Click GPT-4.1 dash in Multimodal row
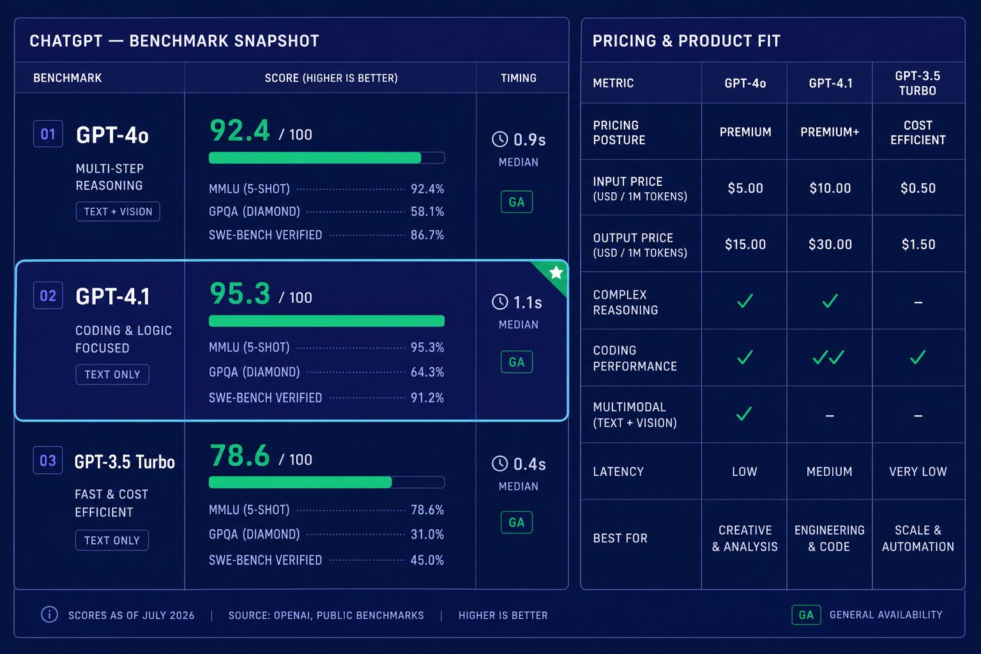This screenshot has height=654, width=981. 830,416
